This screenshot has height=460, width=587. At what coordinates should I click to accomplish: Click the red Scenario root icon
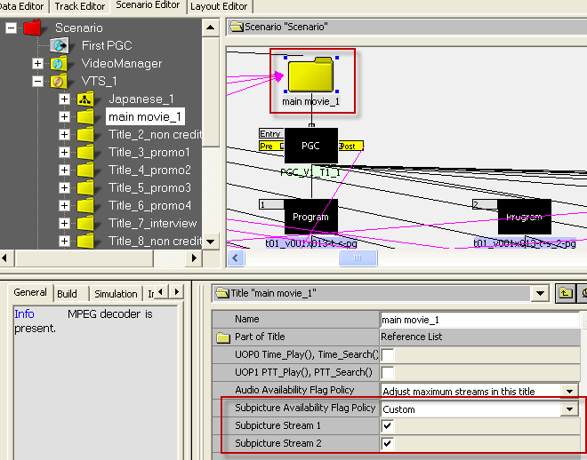(34, 28)
